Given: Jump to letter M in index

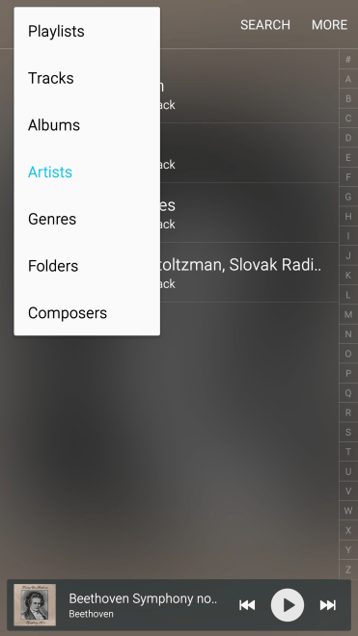Looking at the screenshot, I should 348,314.
